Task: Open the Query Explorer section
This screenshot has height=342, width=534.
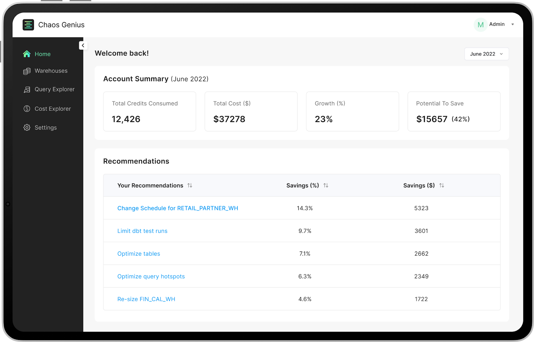Action: click(54, 89)
